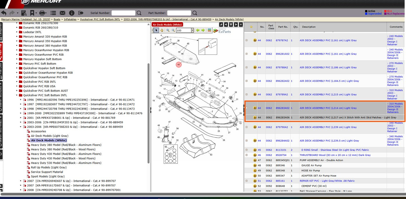Click part number link 896283A02
This screenshot has height=199, width=406.
click(282, 108)
